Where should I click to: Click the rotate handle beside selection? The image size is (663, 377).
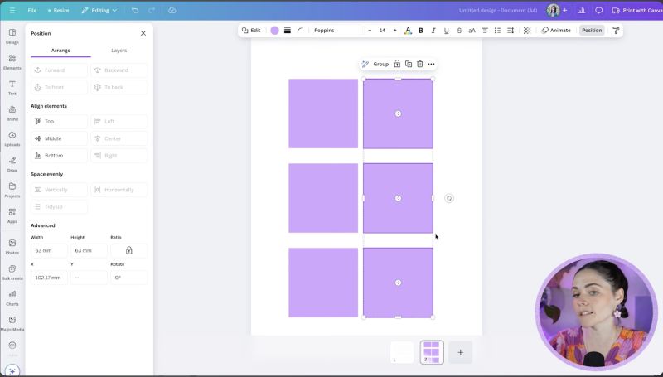449,198
